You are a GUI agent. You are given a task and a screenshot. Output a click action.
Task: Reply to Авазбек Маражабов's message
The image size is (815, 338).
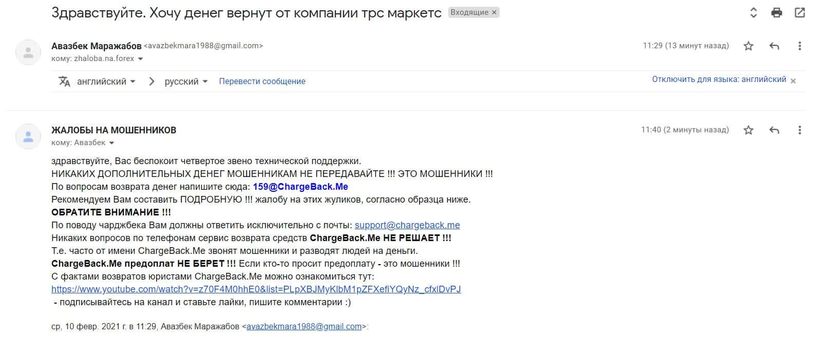click(x=774, y=46)
